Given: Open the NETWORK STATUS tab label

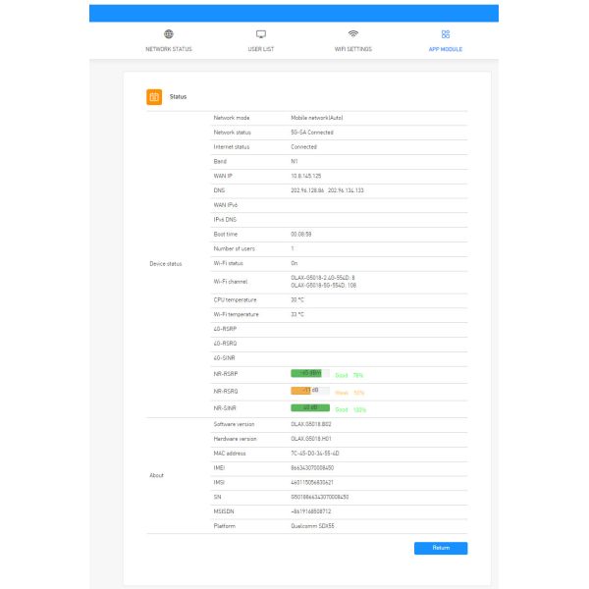Looking at the screenshot, I should point(169,49).
